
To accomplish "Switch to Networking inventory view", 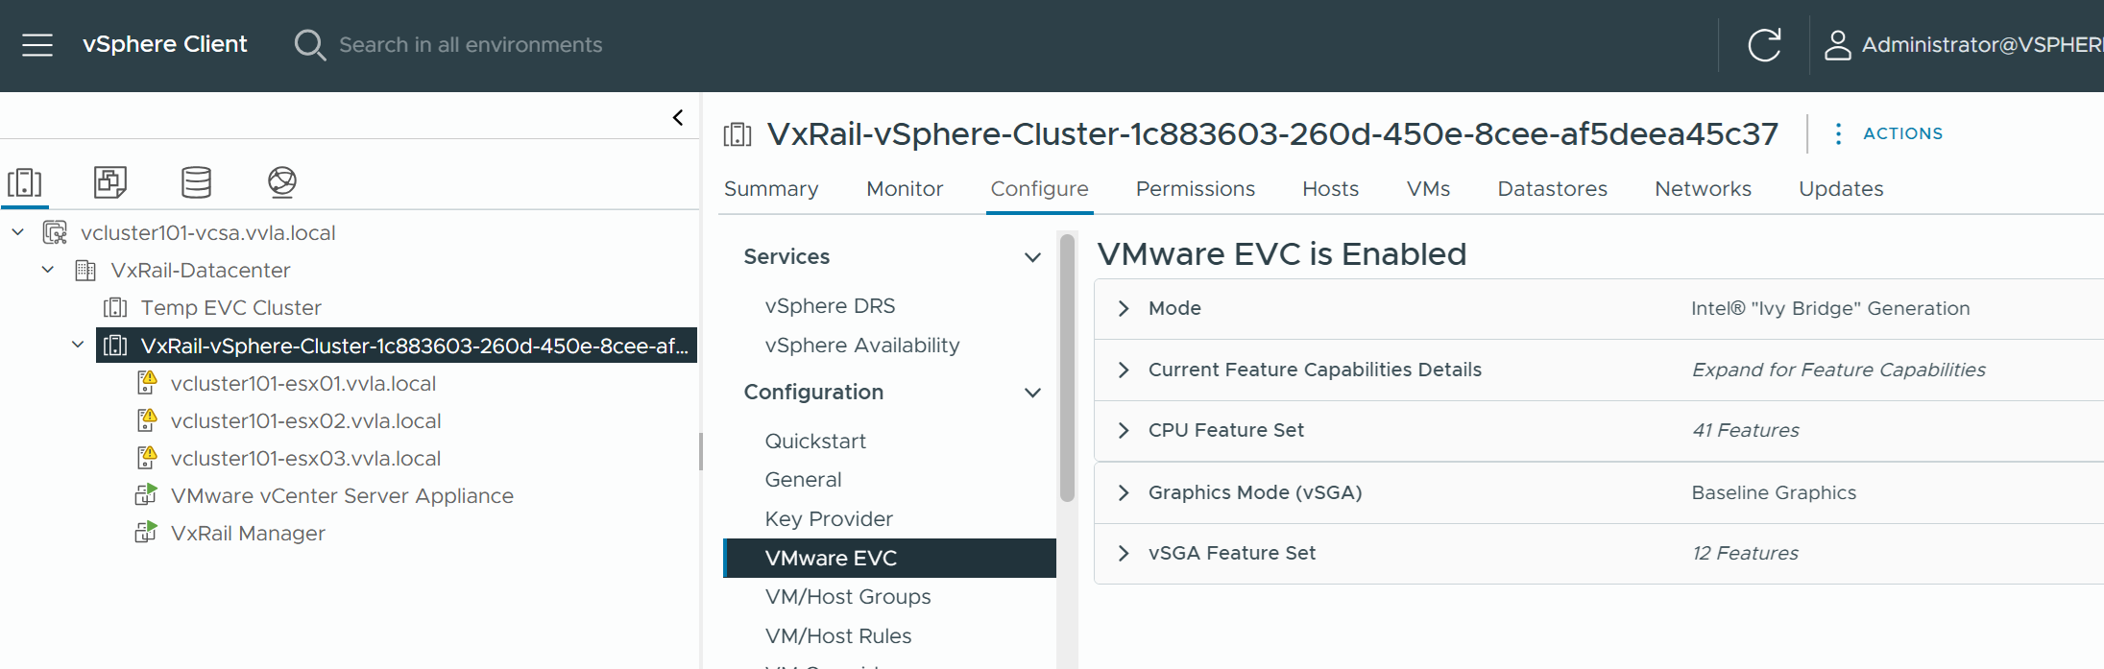I will pyautogui.click(x=282, y=181).
